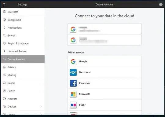The height and width of the screenshot is (117, 165).
Task: Add a Facebook account
Action: pos(105,83)
